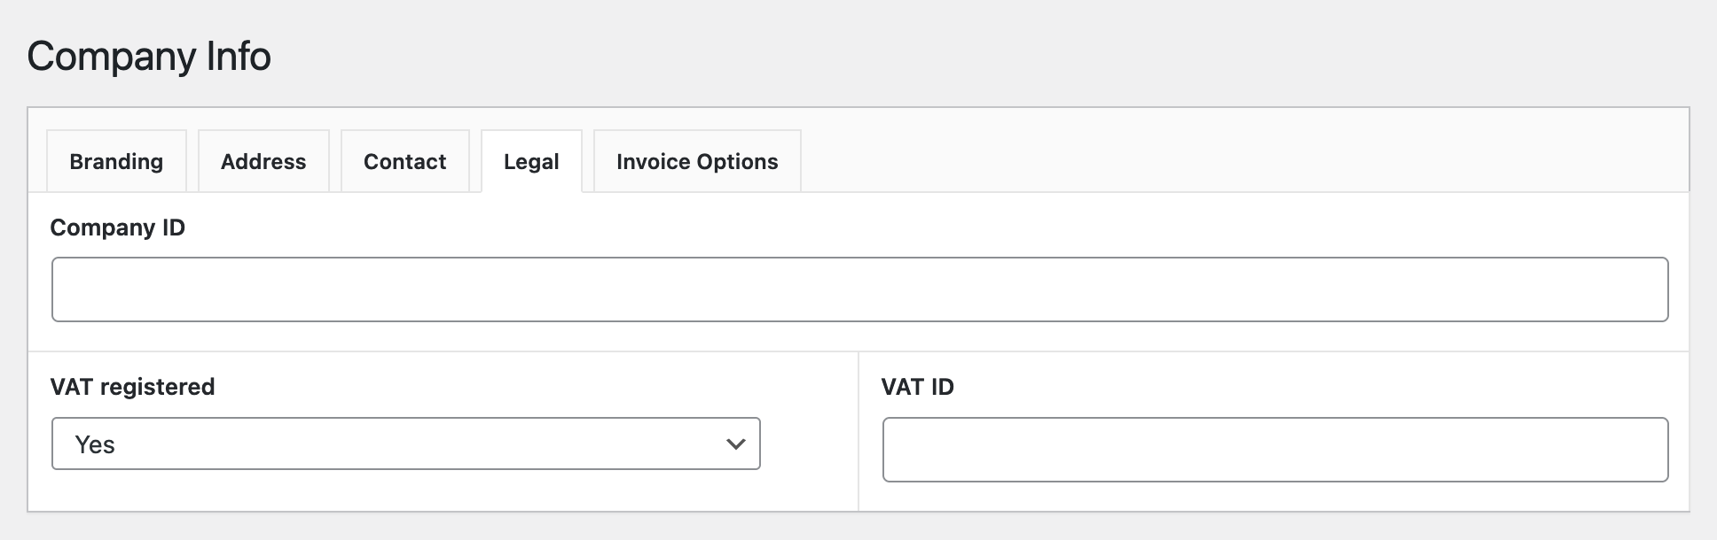Screen dimensions: 1717x540
Task: Select the Contact tab
Action: click(404, 161)
